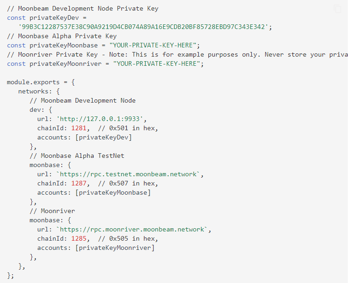The width and height of the screenshot is (351, 283).
Task: Place cursor on chainId value 1281
Action: point(78,128)
